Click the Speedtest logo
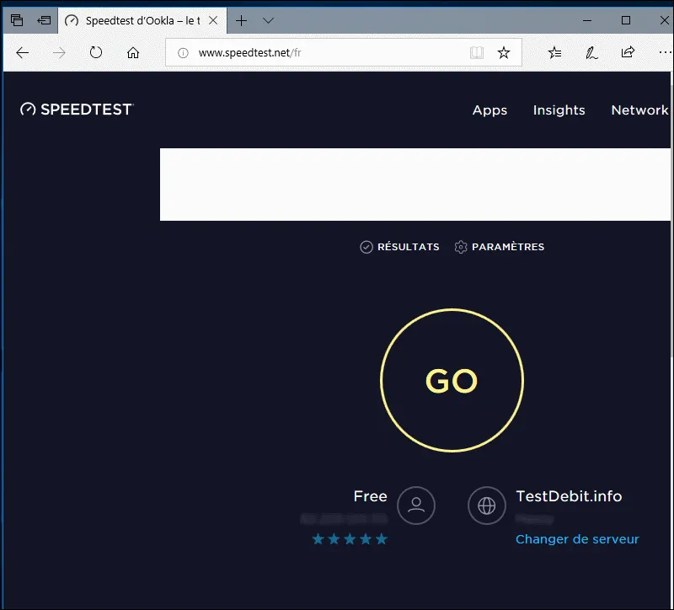Image resolution: width=674 pixels, height=610 pixels. (x=77, y=110)
